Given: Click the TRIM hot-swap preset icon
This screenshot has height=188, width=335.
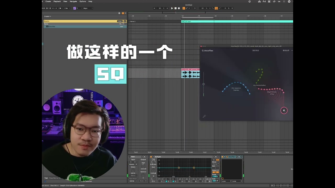Looking at the screenshot, I should (142, 157).
